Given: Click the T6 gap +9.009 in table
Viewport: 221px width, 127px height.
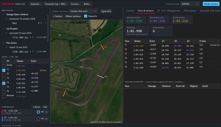Looking at the screenshot, I should (x=153, y=67).
